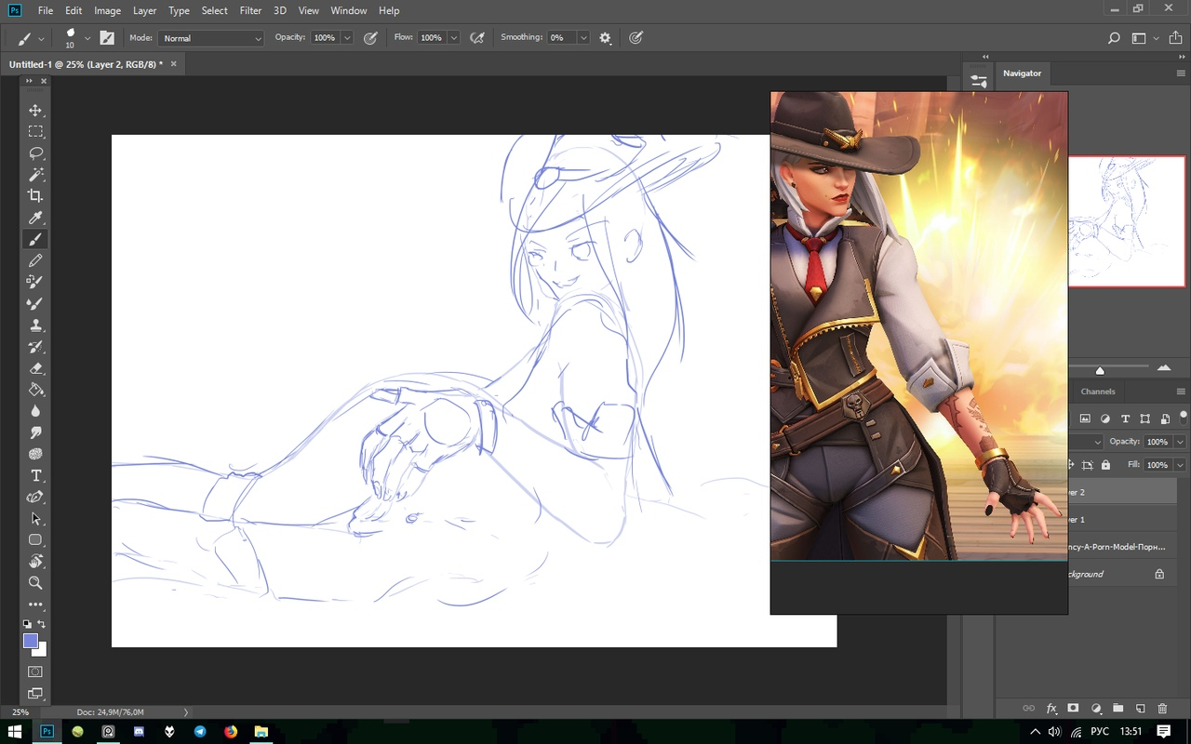Select the Move tool
Screen dimensions: 1191x744
[x=35, y=110]
